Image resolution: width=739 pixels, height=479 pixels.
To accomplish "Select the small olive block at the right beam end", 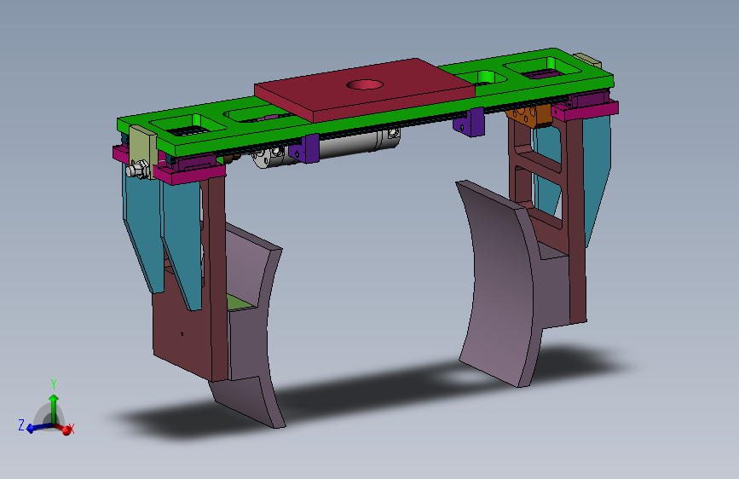I will tap(586, 61).
